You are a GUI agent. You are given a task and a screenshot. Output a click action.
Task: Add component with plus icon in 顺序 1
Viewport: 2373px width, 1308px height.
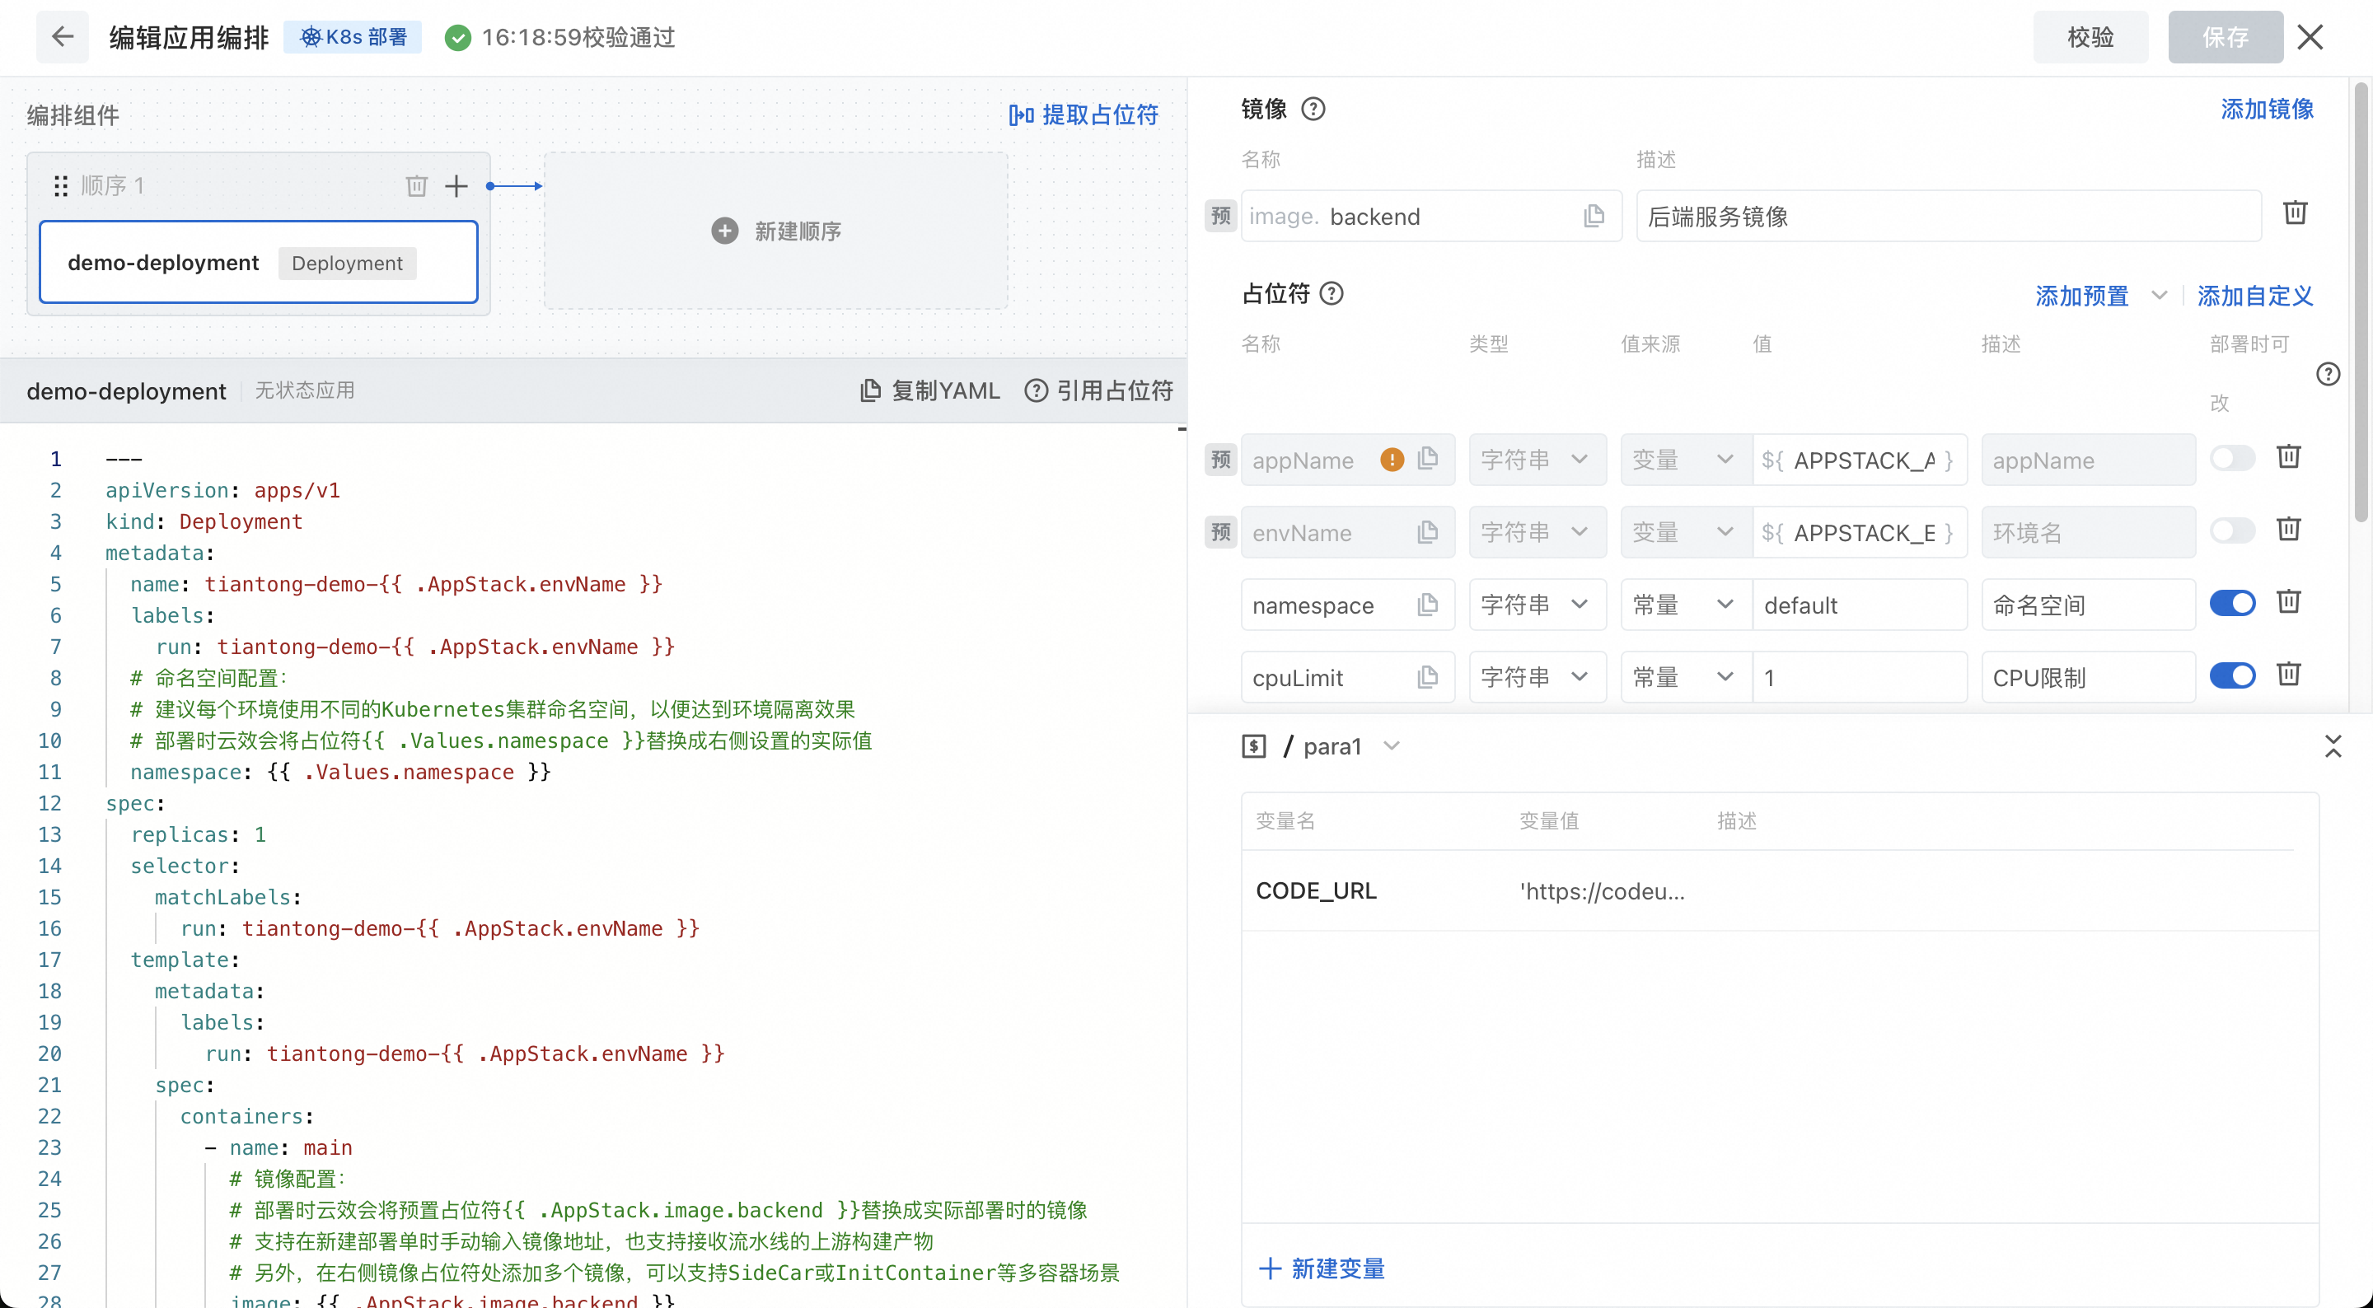coord(456,186)
